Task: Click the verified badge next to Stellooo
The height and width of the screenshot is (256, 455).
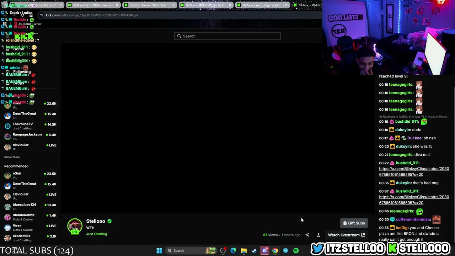Action: pos(109,221)
